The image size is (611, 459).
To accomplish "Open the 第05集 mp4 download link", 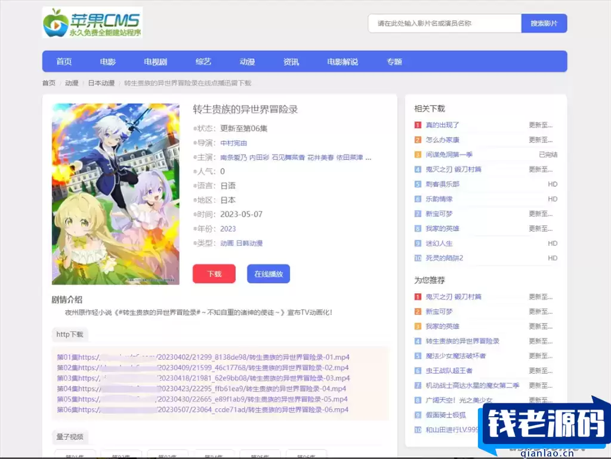I will (202, 399).
